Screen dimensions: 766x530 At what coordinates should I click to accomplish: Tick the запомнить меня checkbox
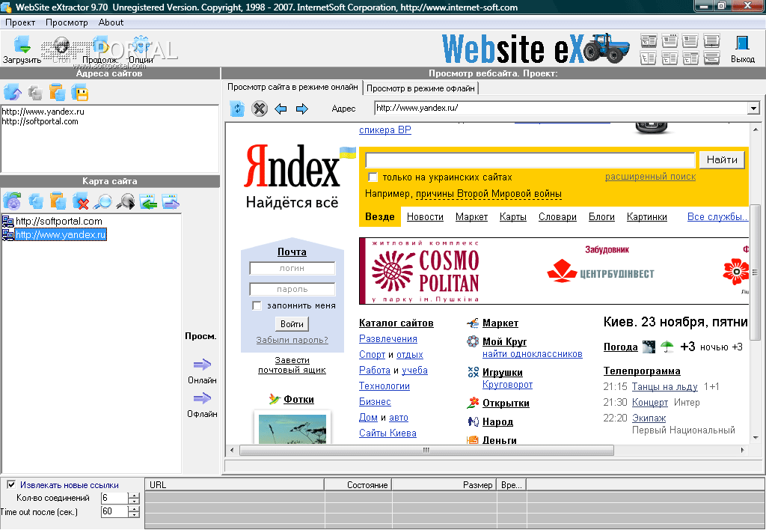[x=257, y=305]
